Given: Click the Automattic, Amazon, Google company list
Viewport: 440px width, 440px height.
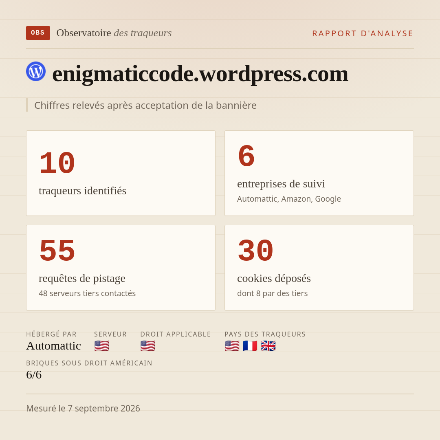Looking at the screenshot, I should pos(289,199).
